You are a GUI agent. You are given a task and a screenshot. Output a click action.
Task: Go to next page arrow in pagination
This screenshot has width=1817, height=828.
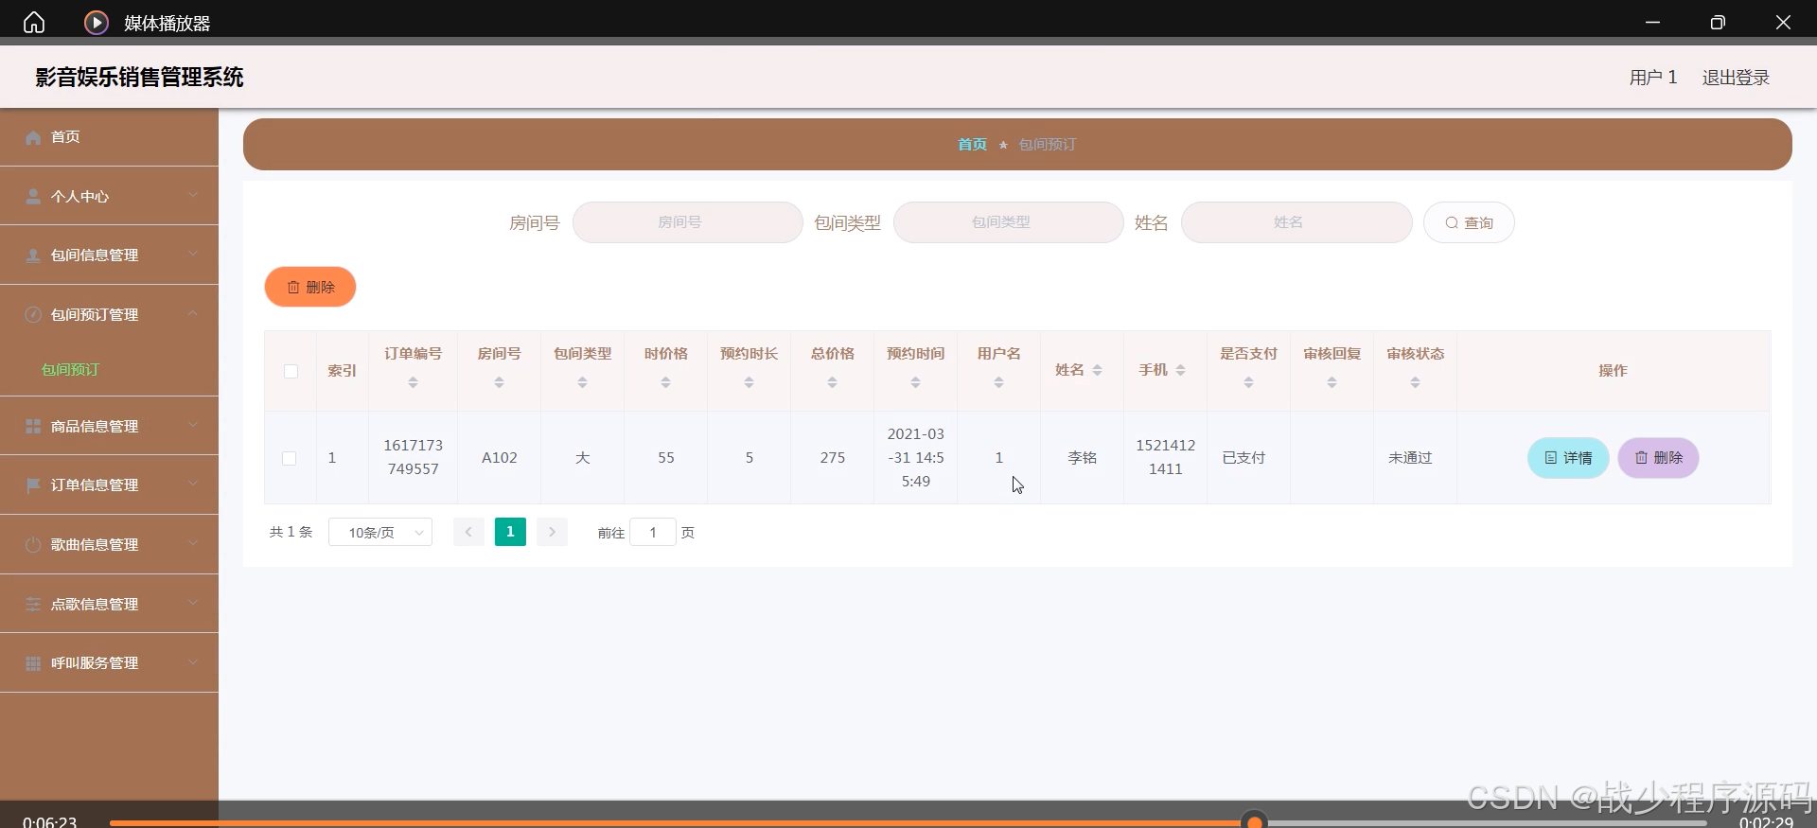(552, 532)
